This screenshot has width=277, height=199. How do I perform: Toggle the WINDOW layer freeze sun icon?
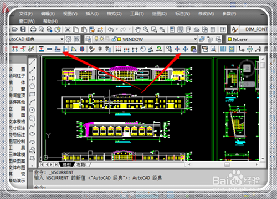[102, 39]
